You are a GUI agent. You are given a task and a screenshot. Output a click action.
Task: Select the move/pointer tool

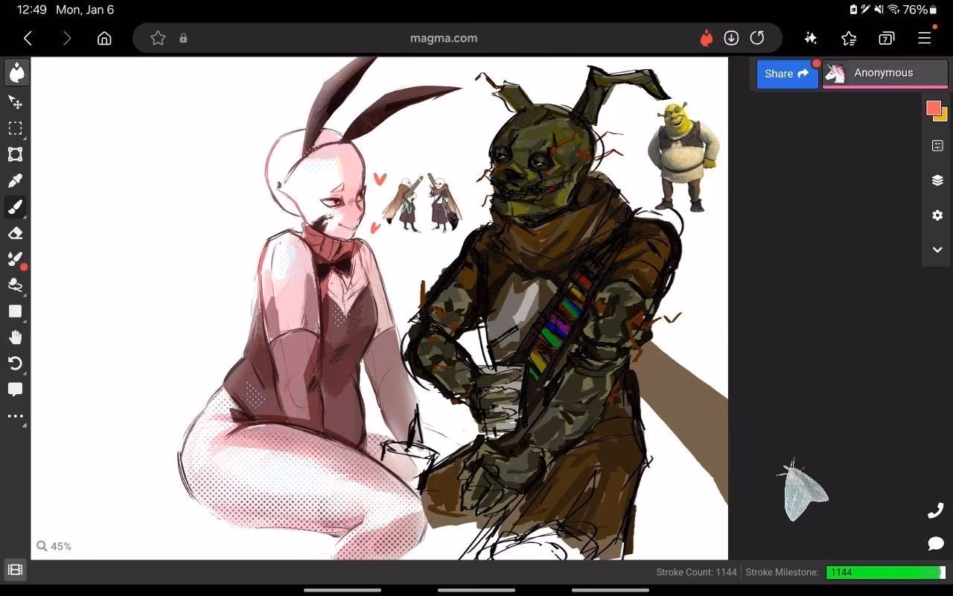[16, 102]
